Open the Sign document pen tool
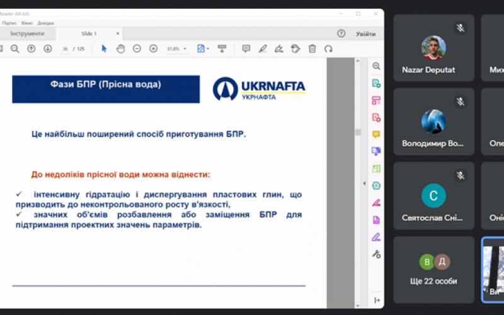Image resolution: width=504 pixels, height=315 pixels. [x=279, y=49]
